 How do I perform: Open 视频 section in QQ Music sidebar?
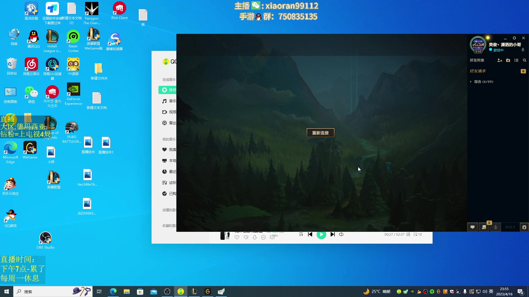point(169,112)
